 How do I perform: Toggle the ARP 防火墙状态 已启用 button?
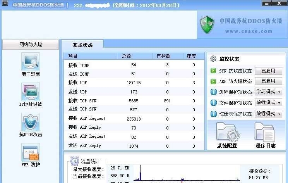point(268,81)
